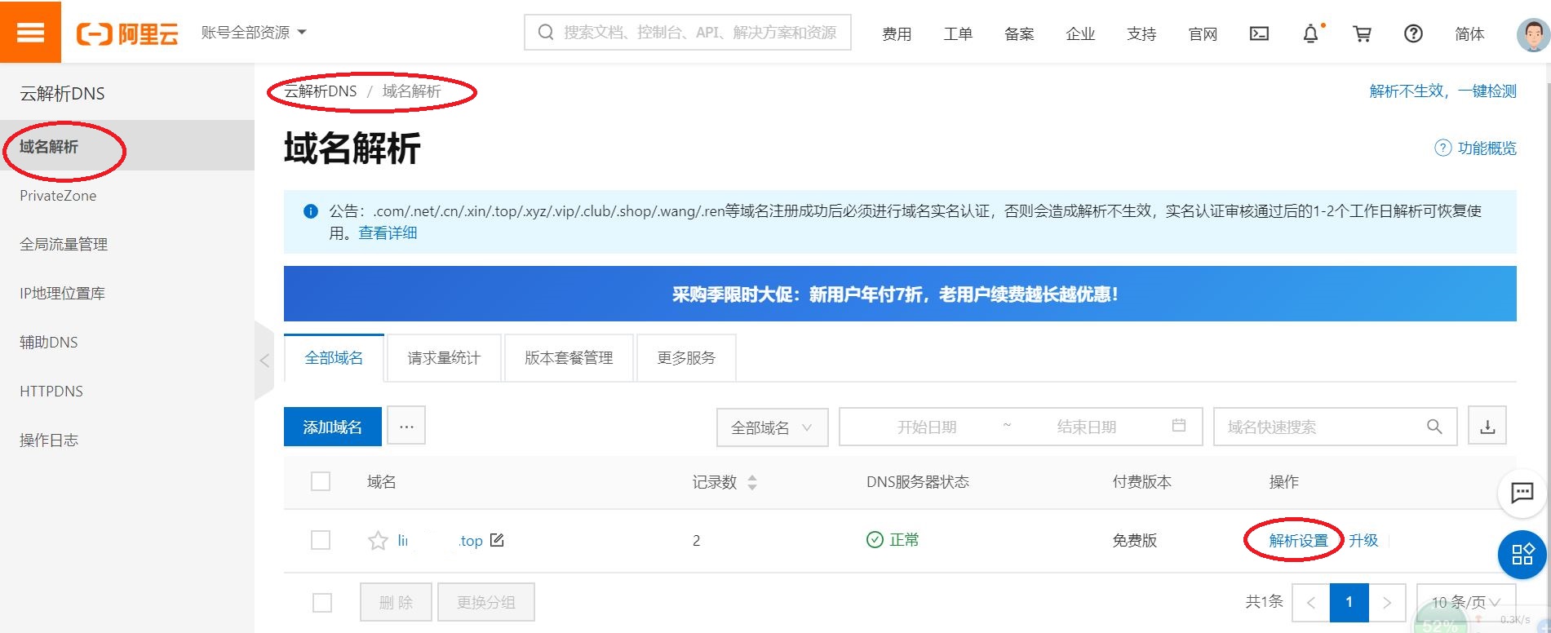Image resolution: width=1551 pixels, height=633 pixels.
Task: Click the magnifier in the top search bar
Action: [x=546, y=33]
